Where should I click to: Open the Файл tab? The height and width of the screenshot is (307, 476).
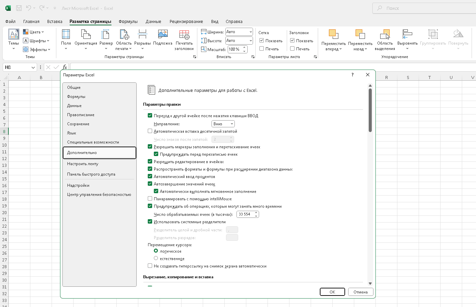click(10, 21)
